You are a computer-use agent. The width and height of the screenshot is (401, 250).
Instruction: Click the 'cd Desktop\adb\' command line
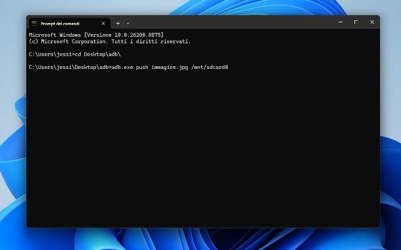pos(75,54)
